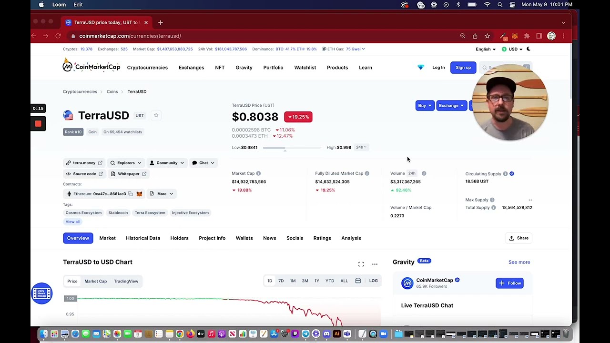The image size is (610, 343).
Task: Open the chart fullscreen icon
Action: (361, 264)
